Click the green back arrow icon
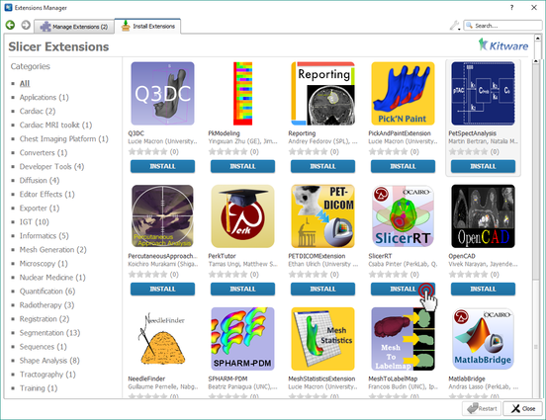The width and height of the screenshot is (546, 420). (x=10, y=25)
